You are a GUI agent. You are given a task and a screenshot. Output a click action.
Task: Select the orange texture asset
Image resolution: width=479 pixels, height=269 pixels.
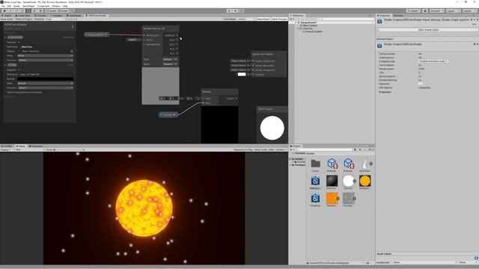pos(332,198)
